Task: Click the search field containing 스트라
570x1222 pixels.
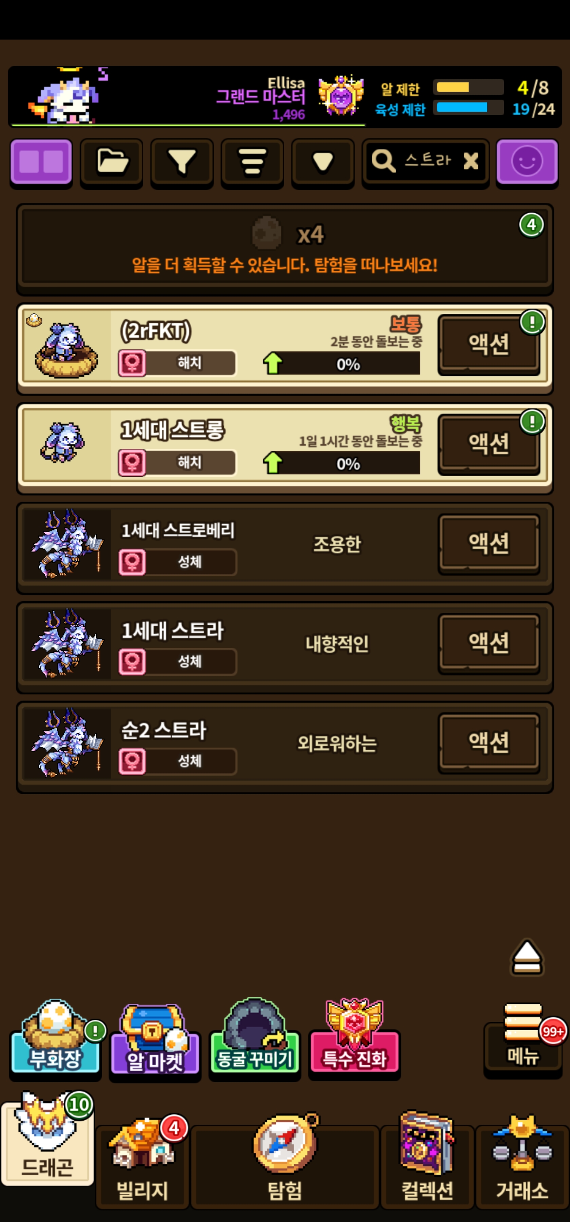Action: pyautogui.click(x=425, y=162)
